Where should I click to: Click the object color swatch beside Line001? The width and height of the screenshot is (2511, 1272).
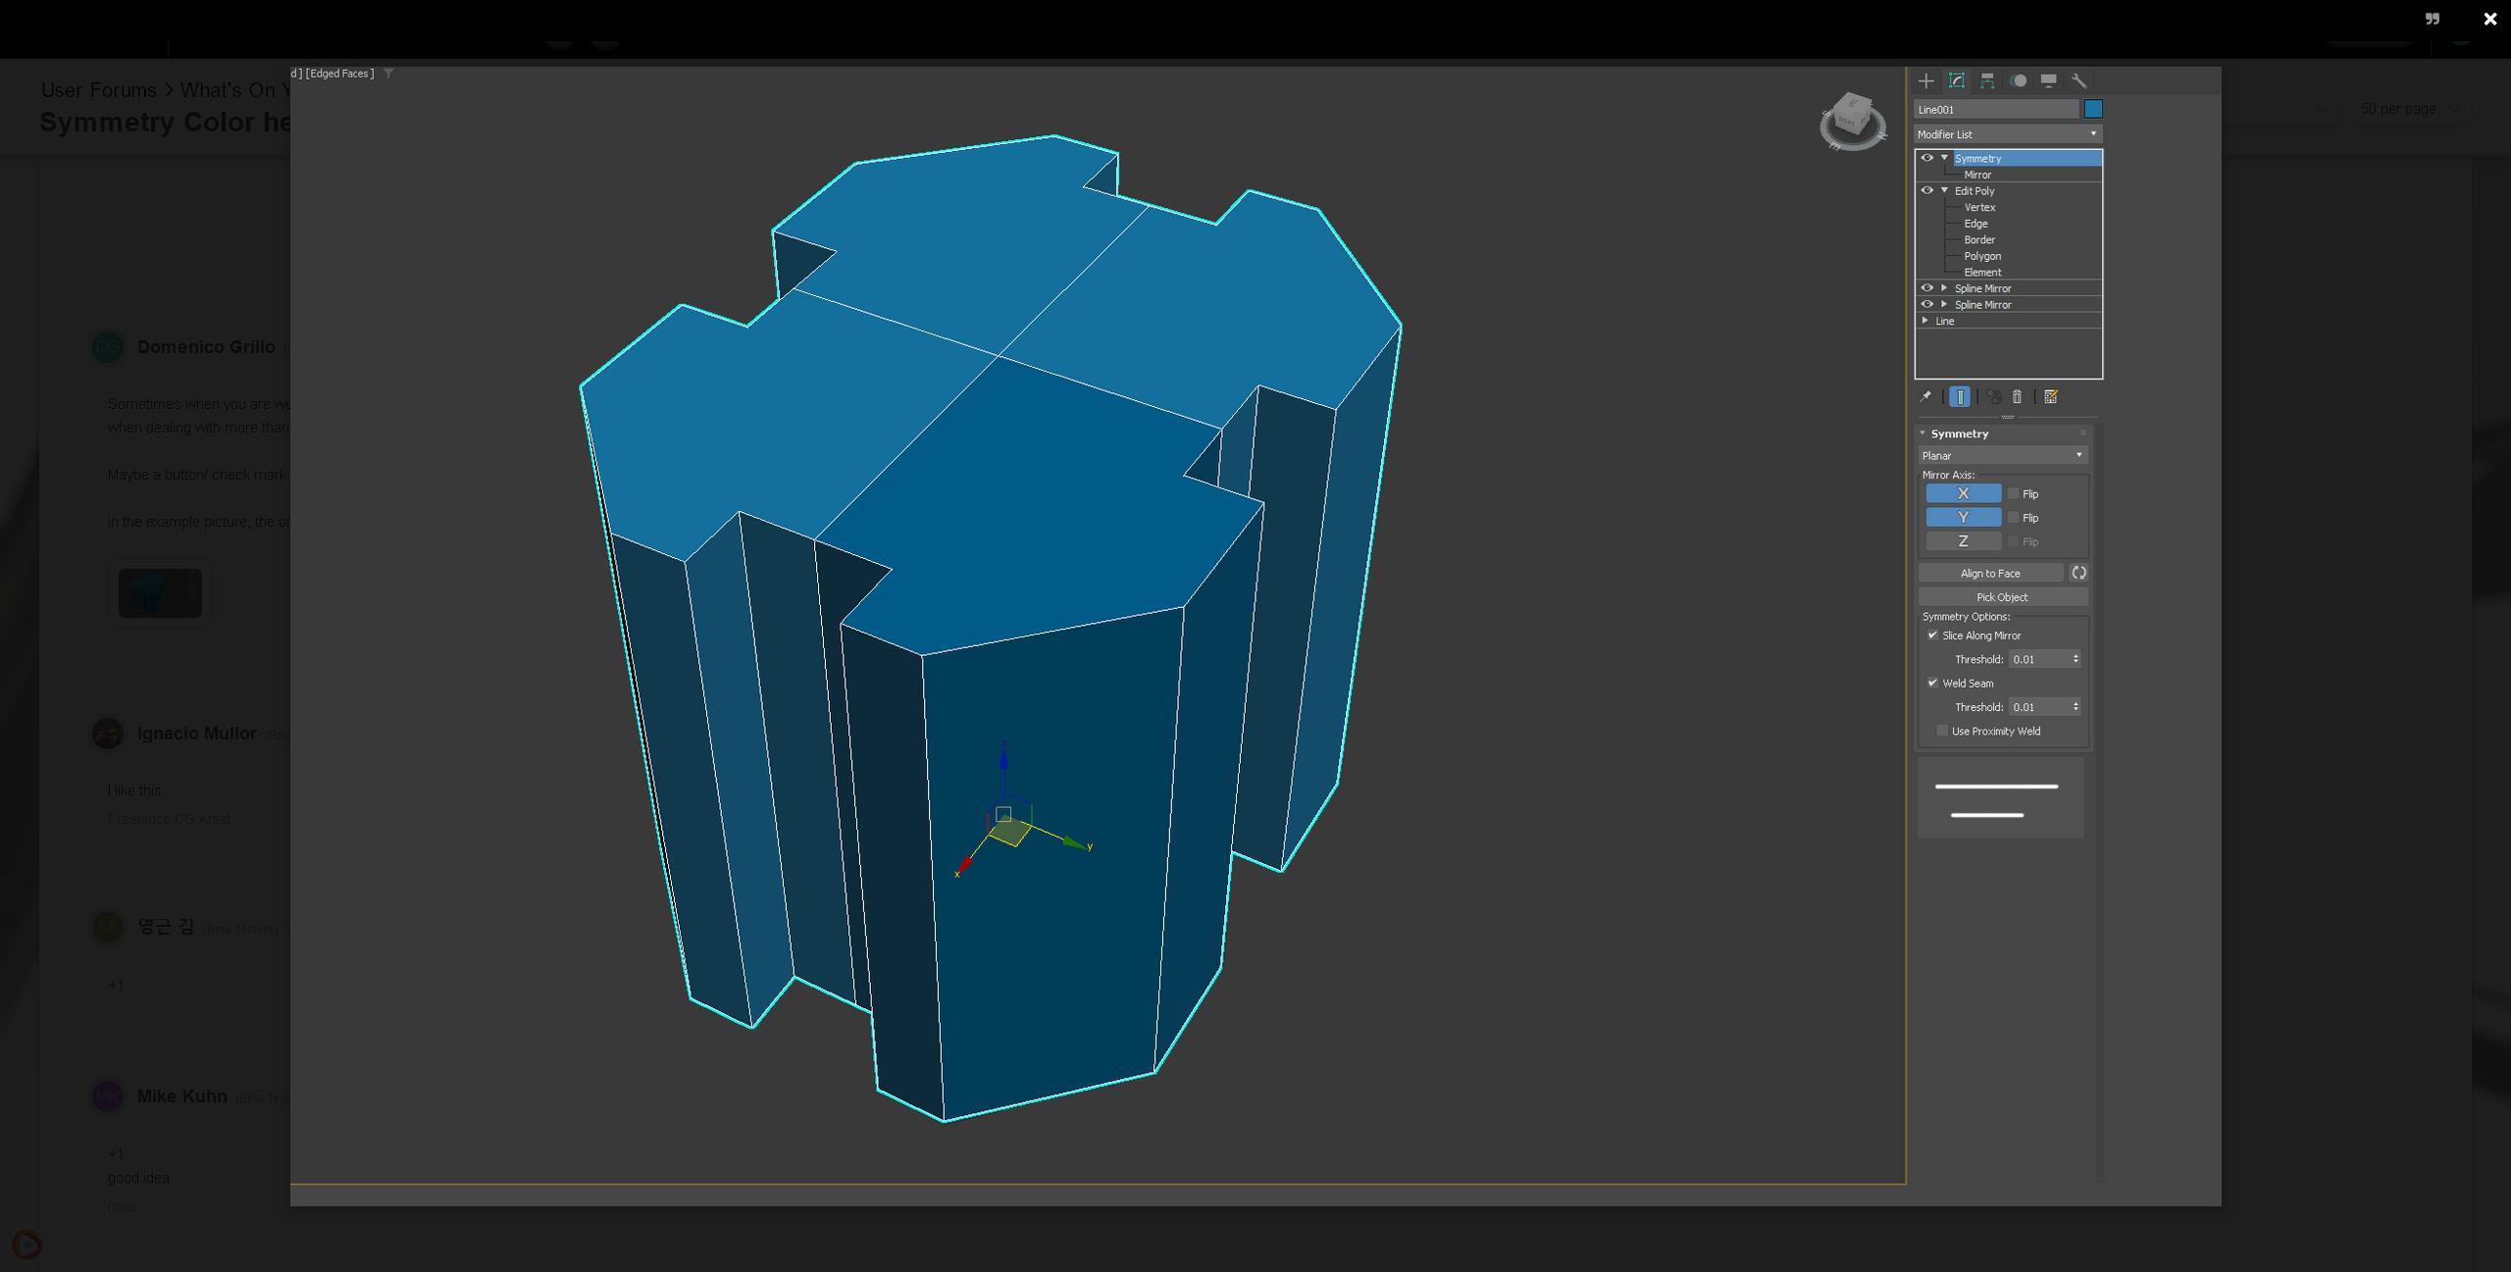[2095, 109]
